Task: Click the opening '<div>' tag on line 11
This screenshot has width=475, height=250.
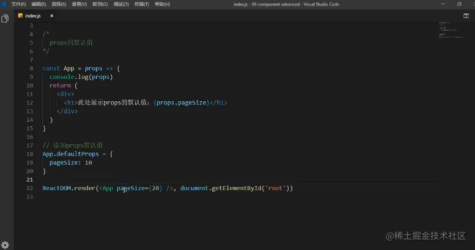Action: click(x=65, y=94)
